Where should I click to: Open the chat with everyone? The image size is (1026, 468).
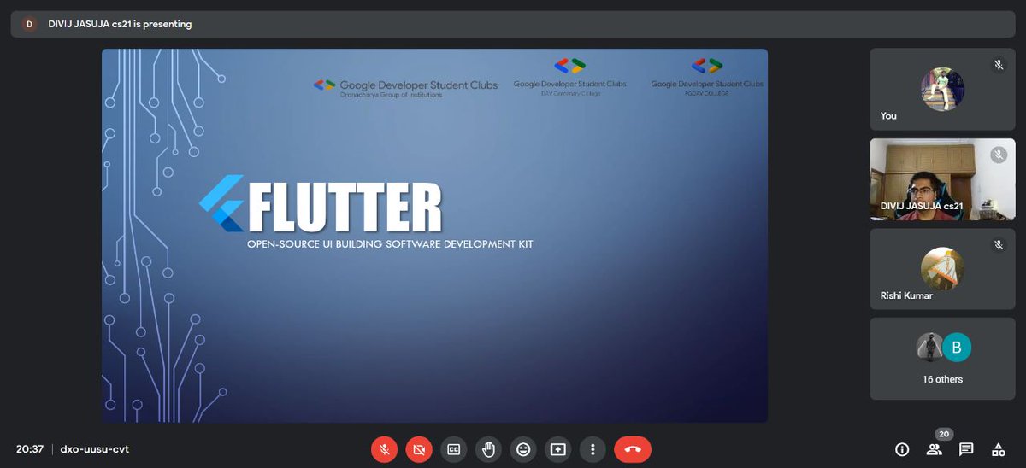966,449
